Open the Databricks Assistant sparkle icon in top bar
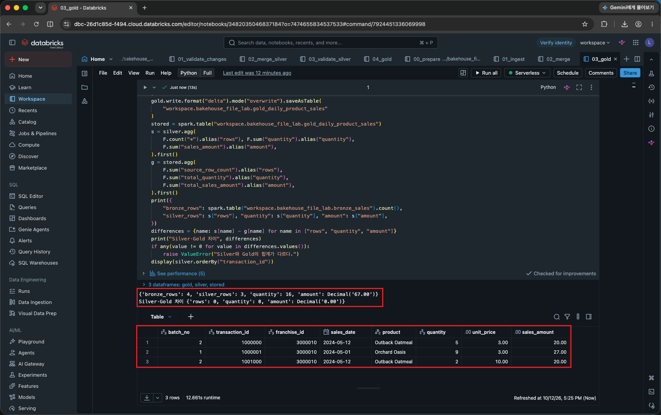The height and width of the screenshot is (415, 661). pyautogui.click(x=622, y=42)
